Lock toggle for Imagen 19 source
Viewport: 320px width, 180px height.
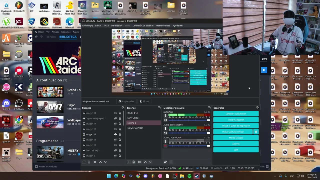point(120,113)
